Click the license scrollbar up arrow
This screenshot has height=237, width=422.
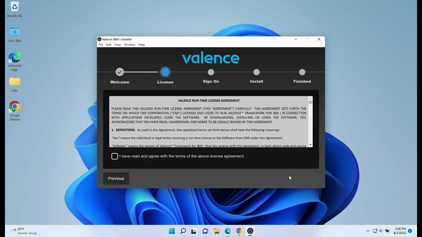coord(310,98)
